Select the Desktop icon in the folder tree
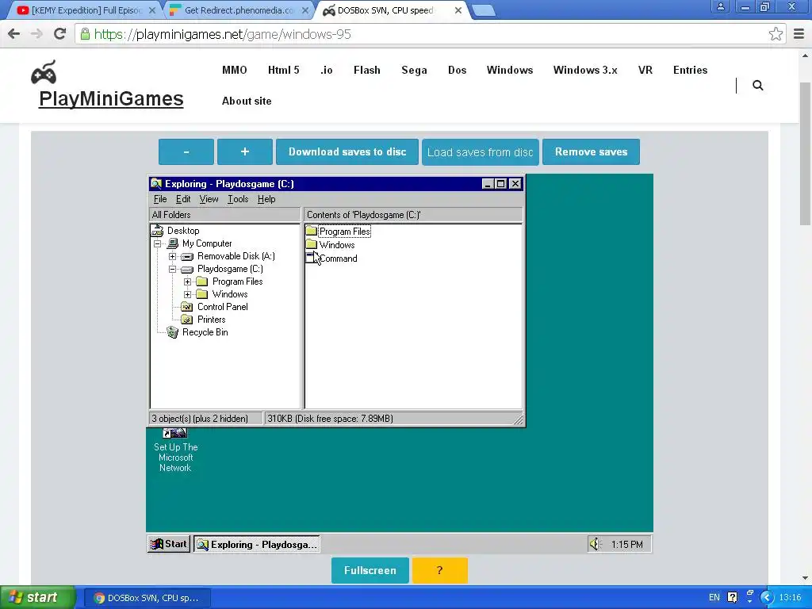The image size is (812, 609). pyautogui.click(x=157, y=231)
